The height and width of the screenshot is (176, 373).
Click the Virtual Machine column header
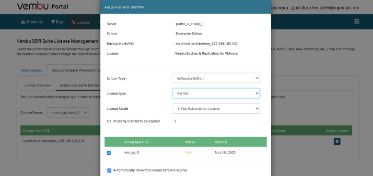tap(136, 142)
